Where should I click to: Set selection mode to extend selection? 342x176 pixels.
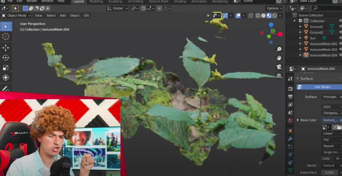pyautogui.click(x=31, y=9)
